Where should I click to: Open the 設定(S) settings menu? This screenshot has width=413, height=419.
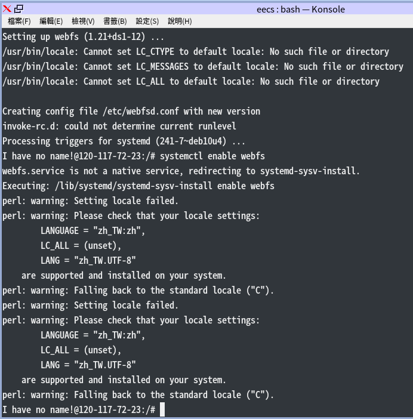147,21
